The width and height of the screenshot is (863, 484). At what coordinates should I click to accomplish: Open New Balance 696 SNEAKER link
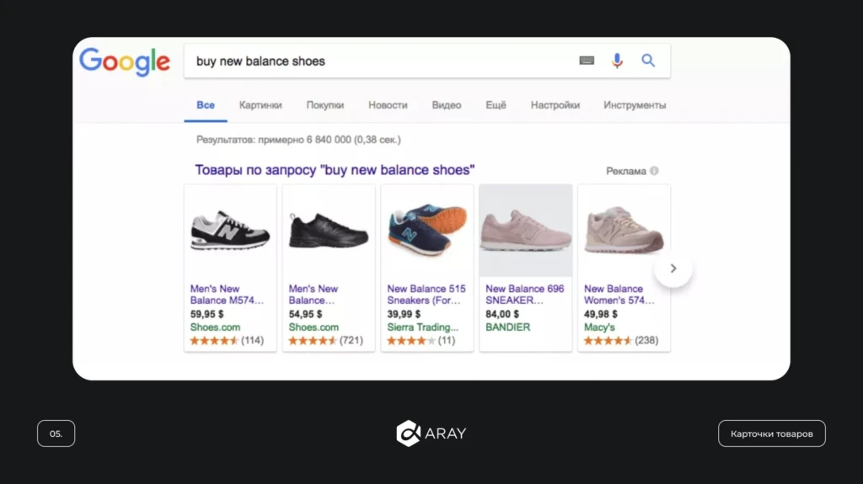524,295
